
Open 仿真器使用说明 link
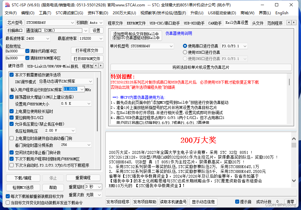pyautogui.click(x=179, y=33)
